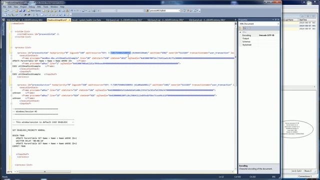Click the Open File folder icon

[16, 10]
